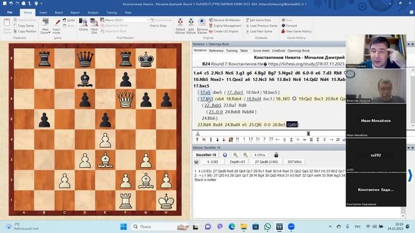This screenshot has width=415, height=233.
Task: Activate Input mode pencil icon
Action: 56,26
